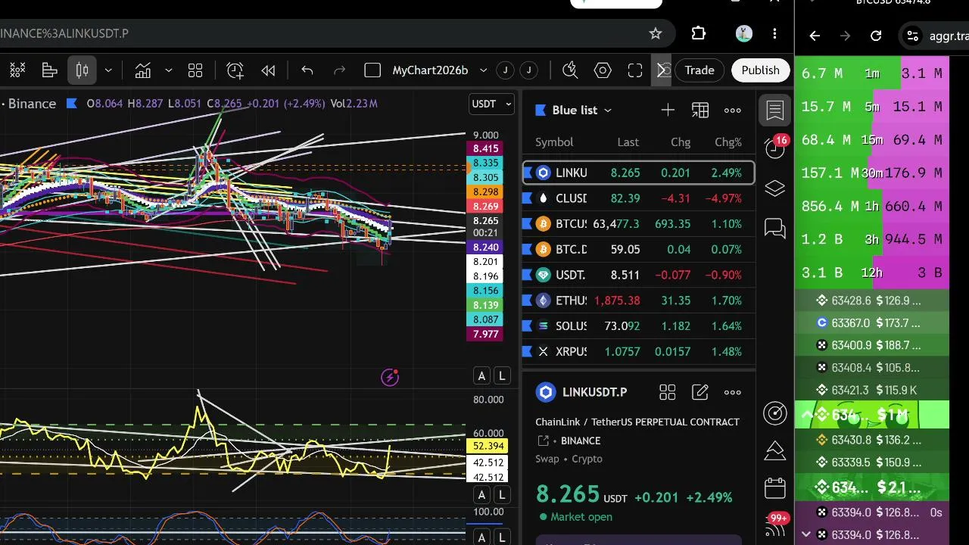The width and height of the screenshot is (969, 545).
Task: Reload the aggr.trade window
Action: tap(876, 36)
